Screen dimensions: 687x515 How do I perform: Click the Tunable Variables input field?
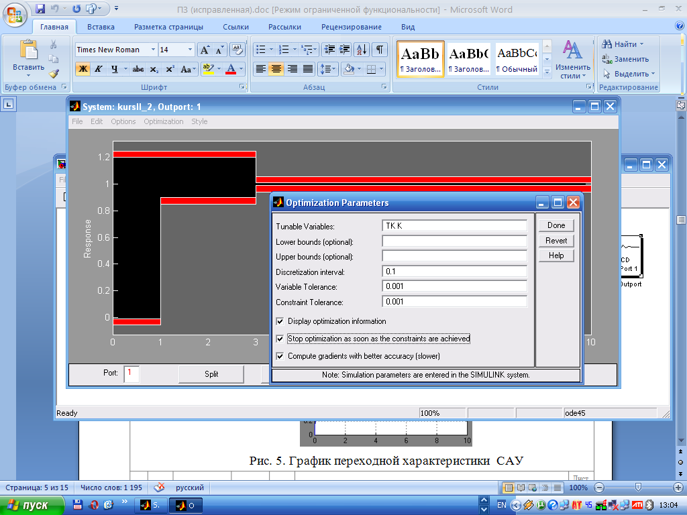(454, 226)
